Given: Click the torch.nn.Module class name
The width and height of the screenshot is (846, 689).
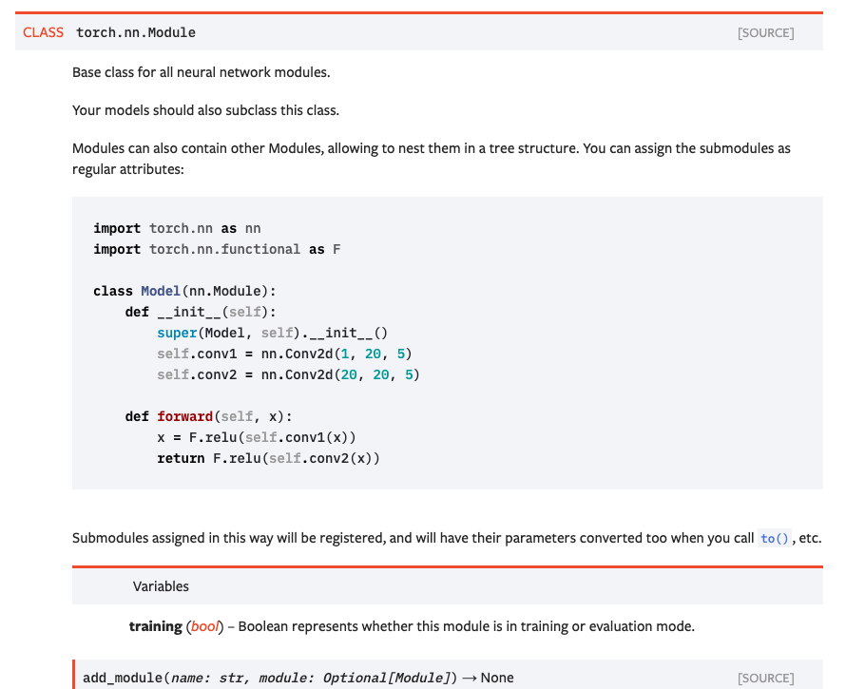Looking at the screenshot, I should 135,33.
